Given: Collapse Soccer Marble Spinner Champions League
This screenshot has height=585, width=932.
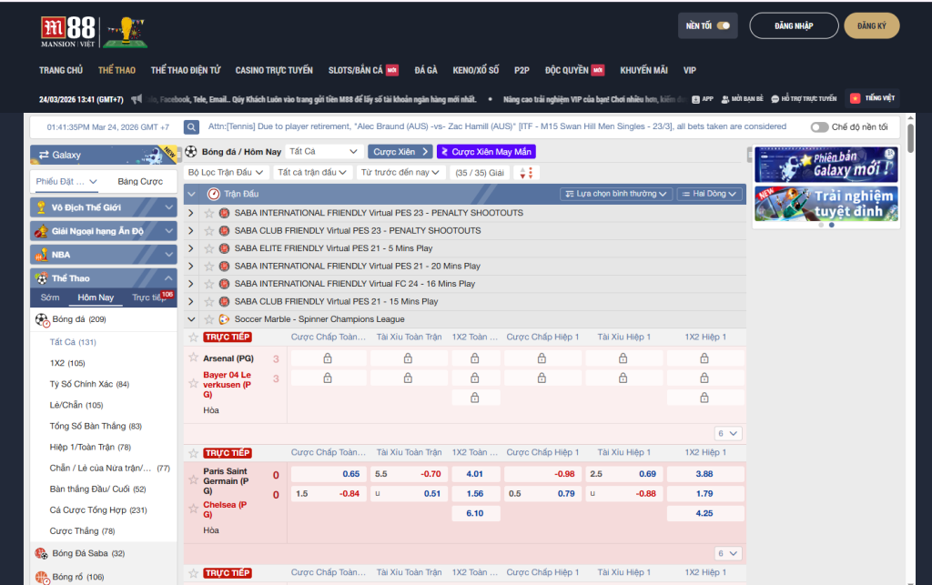Looking at the screenshot, I should [x=191, y=319].
